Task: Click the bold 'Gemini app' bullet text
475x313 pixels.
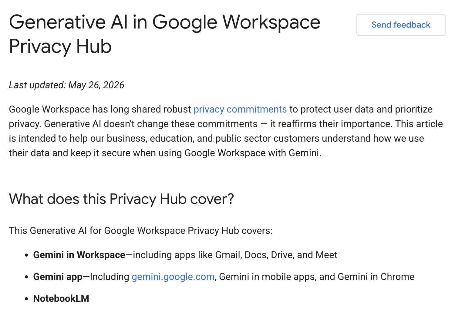Action: (58, 277)
